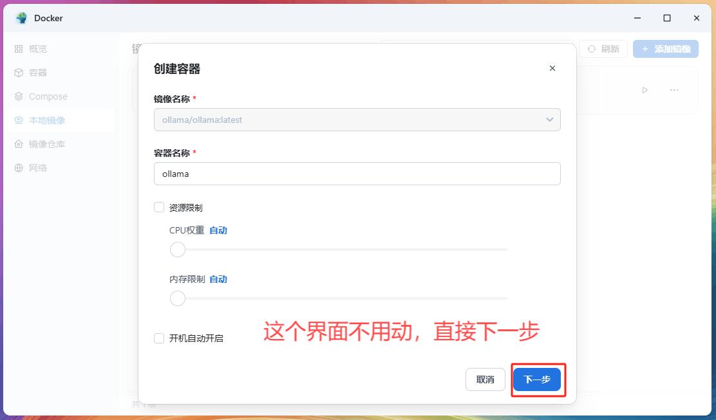Click the Docker whale logo icon
This screenshot has height=420, width=716.
[x=22, y=18]
